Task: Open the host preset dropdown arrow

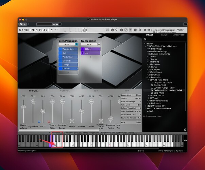Action: (60, 24)
